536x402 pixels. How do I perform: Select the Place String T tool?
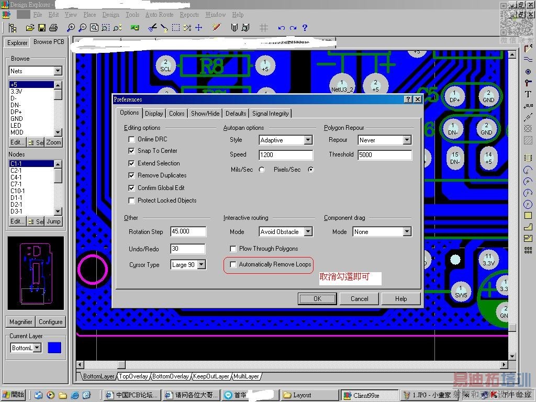pyautogui.click(x=528, y=94)
